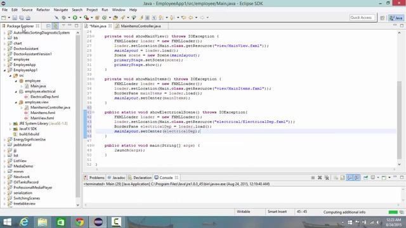Close the Console view tab
This screenshot has width=406, height=228.
click(176, 177)
